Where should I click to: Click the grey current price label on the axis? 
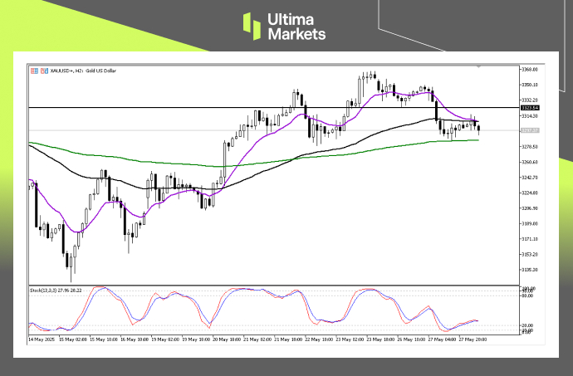[x=530, y=130]
